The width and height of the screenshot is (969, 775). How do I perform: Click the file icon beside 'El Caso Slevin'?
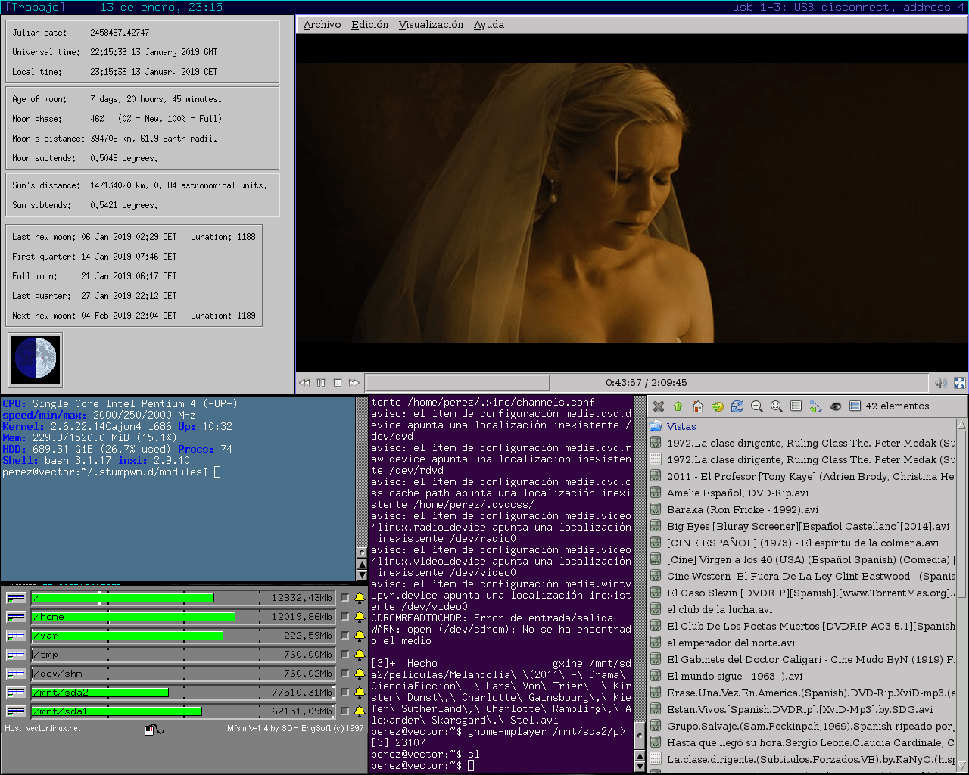[656, 593]
